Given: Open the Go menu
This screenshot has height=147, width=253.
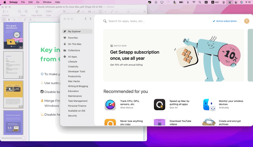Looking at the screenshot, I should coord(38,2).
